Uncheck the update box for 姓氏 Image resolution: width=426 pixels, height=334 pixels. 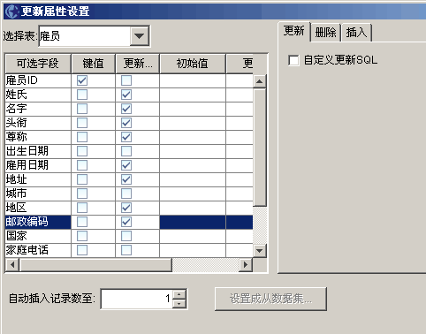126,95
